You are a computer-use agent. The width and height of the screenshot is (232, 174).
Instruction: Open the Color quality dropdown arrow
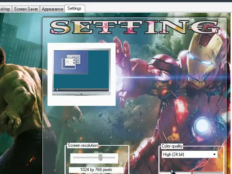click(214, 154)
